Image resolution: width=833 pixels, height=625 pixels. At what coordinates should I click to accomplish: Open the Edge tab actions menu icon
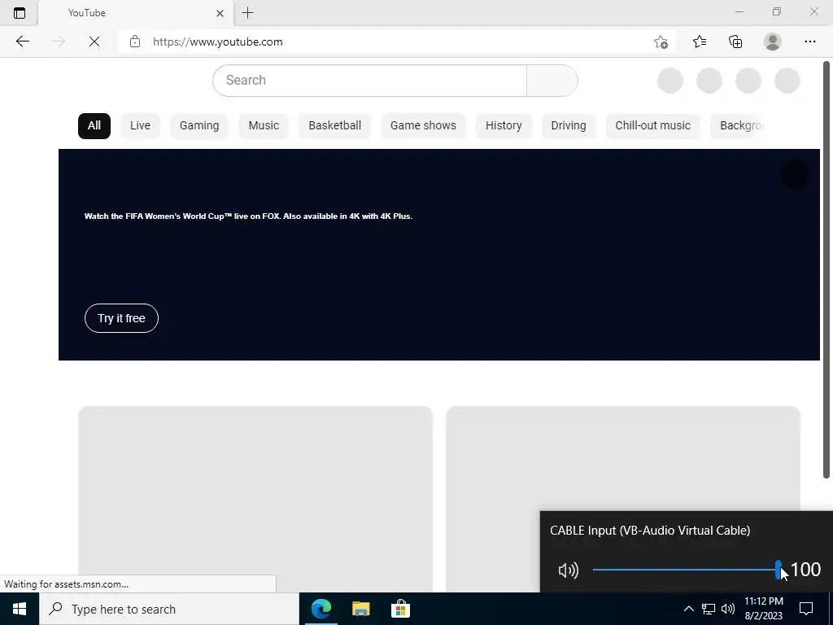coord(20,13)
